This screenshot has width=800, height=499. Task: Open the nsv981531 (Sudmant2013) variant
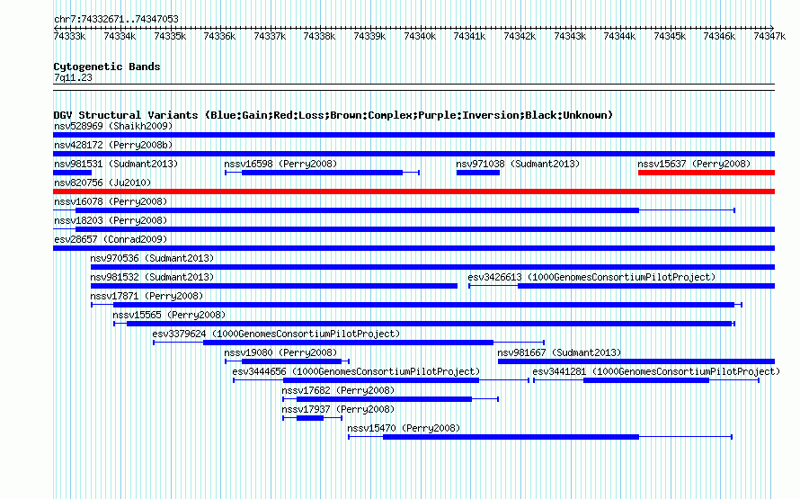(x=116, y=164)
